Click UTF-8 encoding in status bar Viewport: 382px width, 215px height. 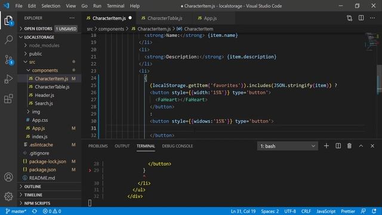[x=290, y=211]
